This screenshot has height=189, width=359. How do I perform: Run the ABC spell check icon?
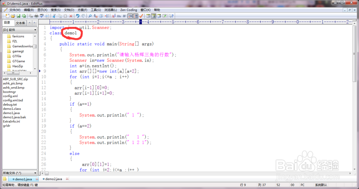coord(42,16)
